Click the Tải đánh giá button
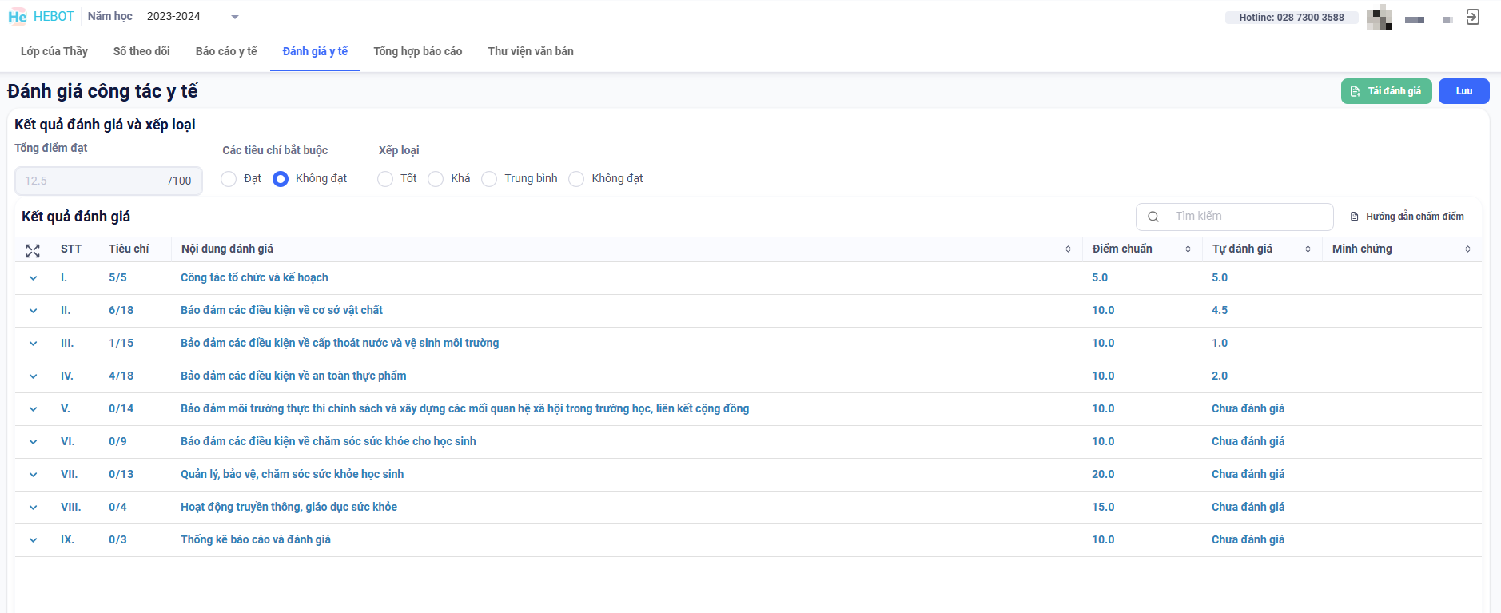1501x613 pixels. tap(1386, 91)
